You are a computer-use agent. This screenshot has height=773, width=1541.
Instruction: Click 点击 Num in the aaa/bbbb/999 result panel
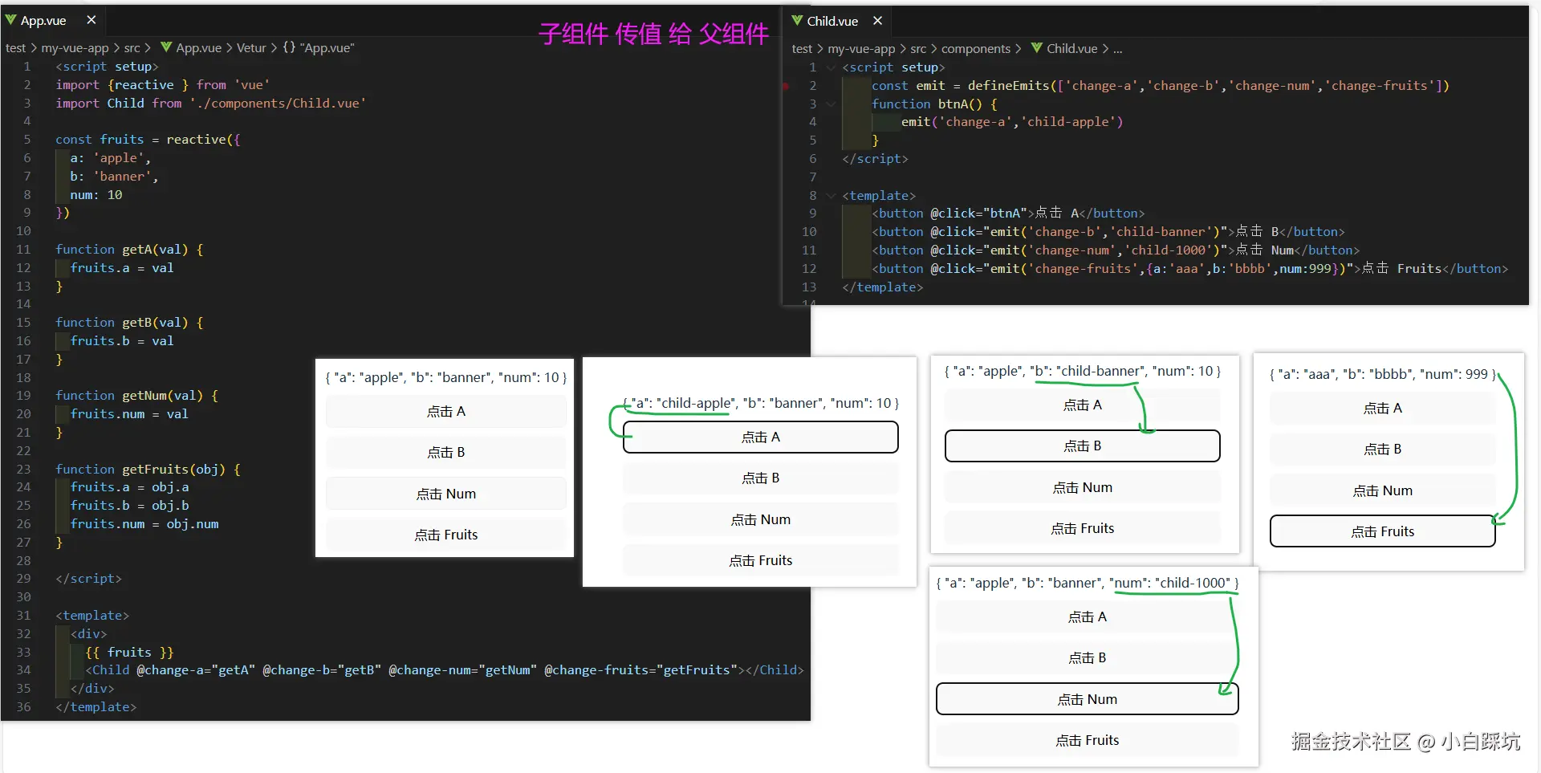coord(1383,491)
